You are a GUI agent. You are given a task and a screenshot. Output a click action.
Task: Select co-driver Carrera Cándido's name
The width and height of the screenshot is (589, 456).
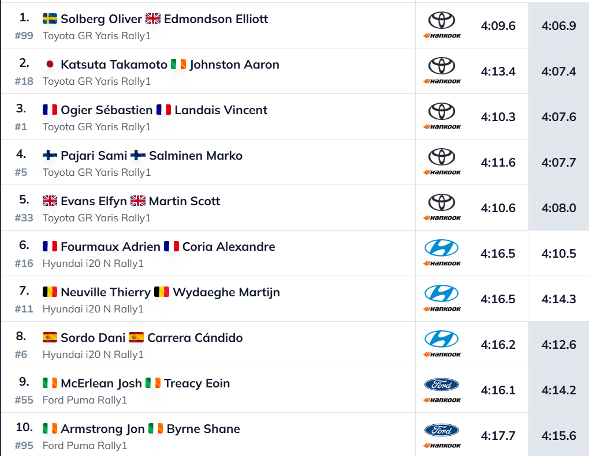pos(195,338)
